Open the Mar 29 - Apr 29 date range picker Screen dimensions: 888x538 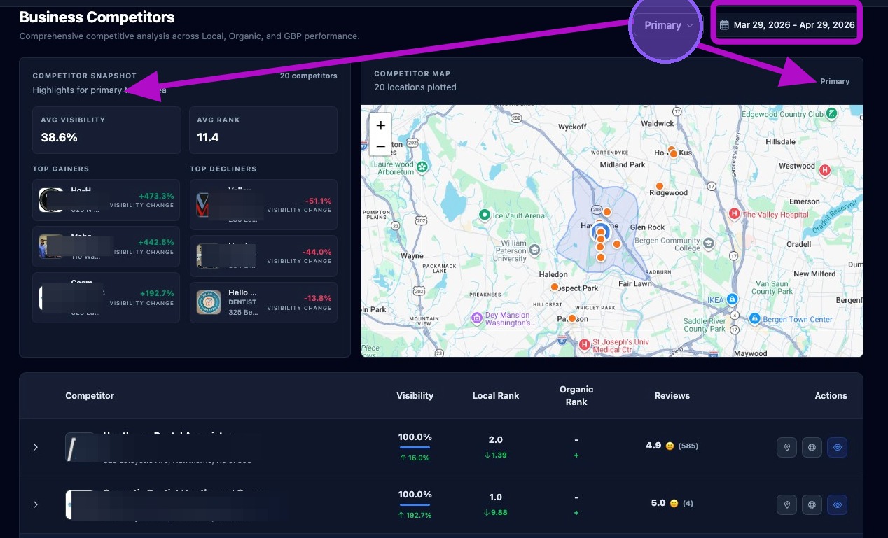click(x=787, y=25)
